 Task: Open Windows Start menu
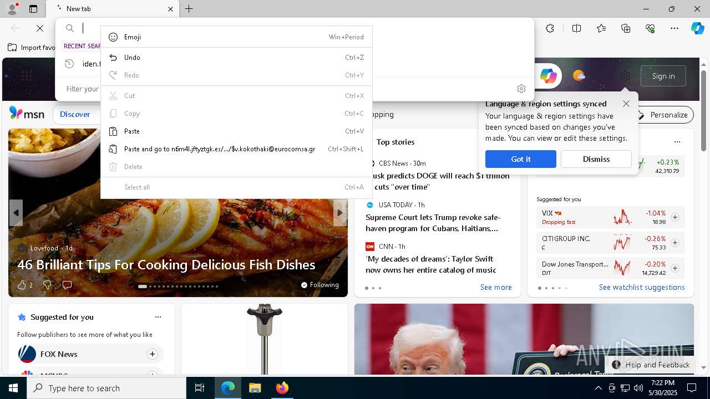(x=13, y=388)
